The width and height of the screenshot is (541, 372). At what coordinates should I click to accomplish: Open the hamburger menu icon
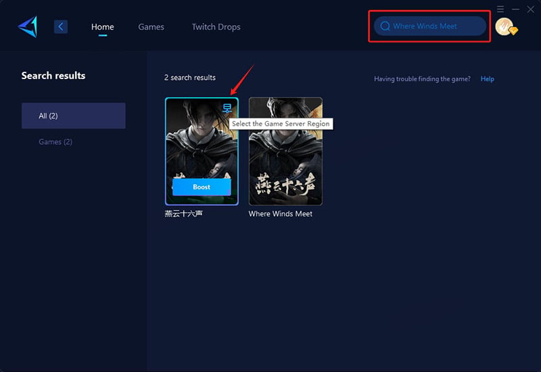(x=500, y=9)
